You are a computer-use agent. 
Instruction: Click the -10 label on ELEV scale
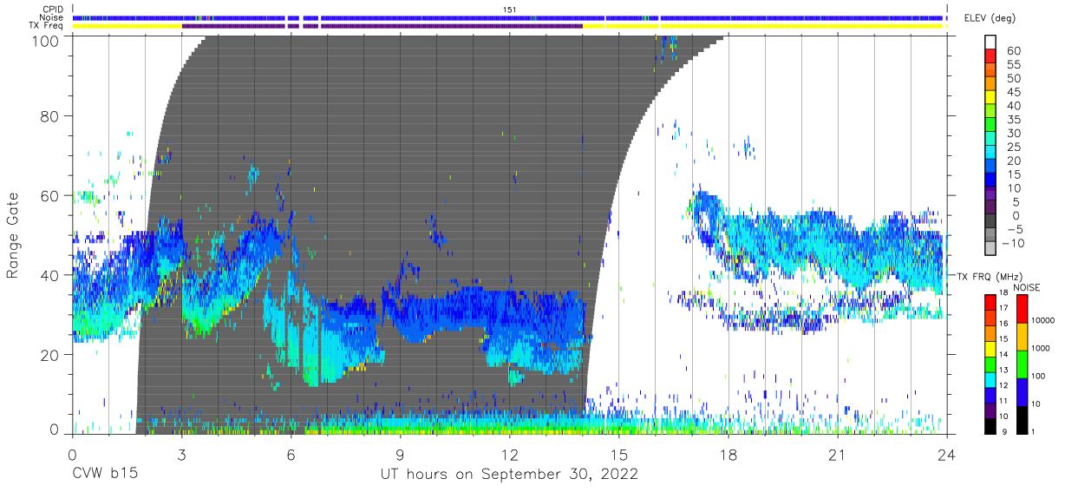[1011, 243]
